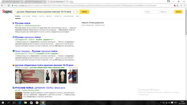
Task: Open Yandex Browser from taskbar
Action: [37, 103]
